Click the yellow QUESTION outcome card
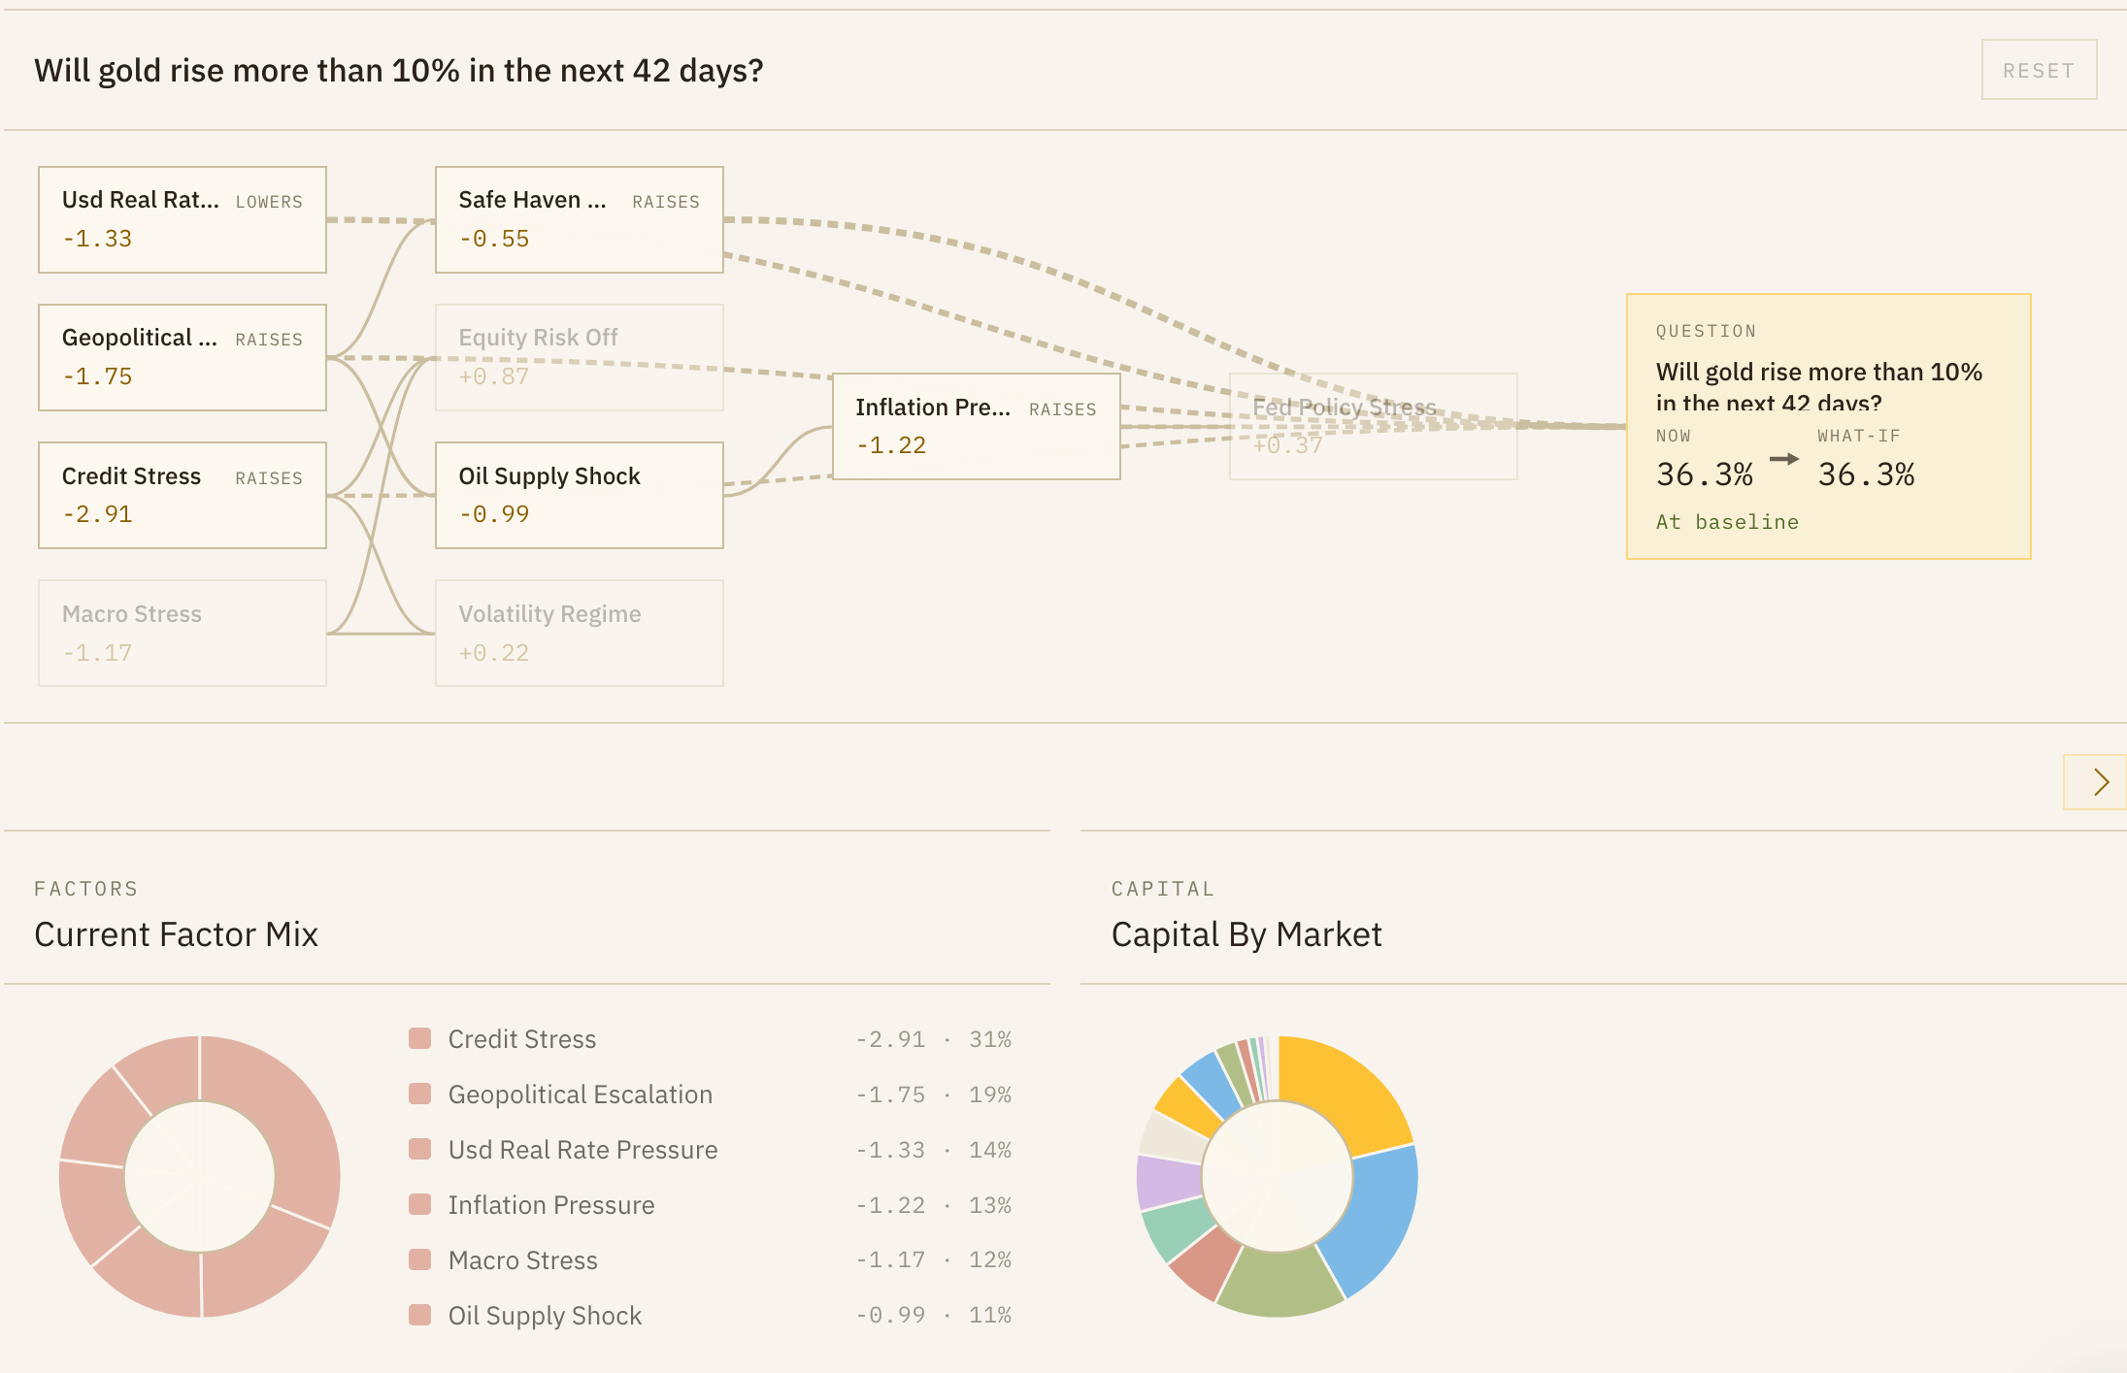Screen dimensions: 2127x1373 [1829, 426]
